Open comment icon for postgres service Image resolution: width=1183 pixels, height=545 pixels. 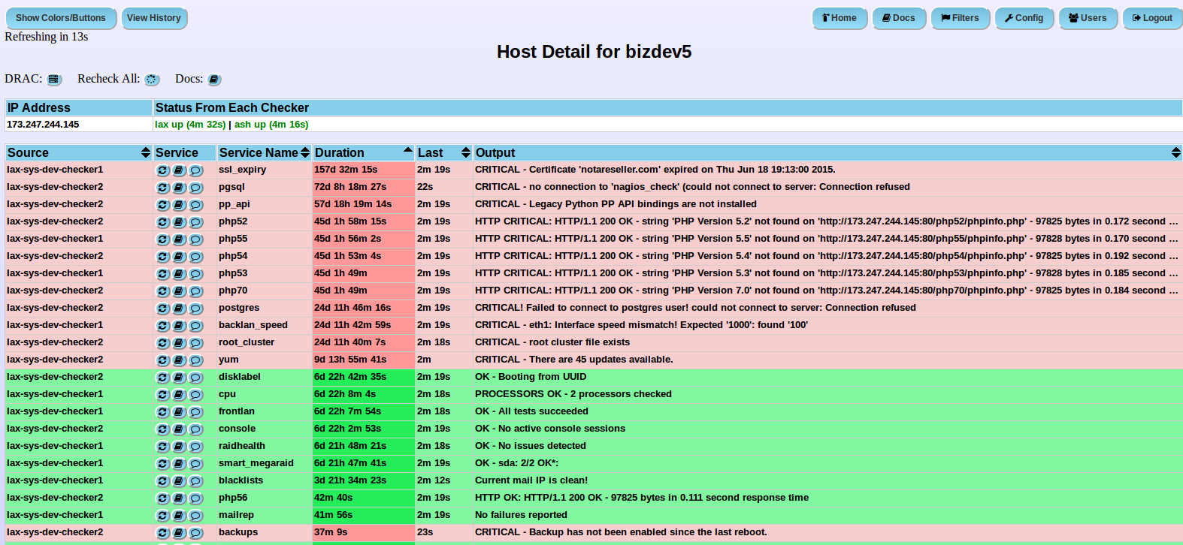[x=195, y=309]
